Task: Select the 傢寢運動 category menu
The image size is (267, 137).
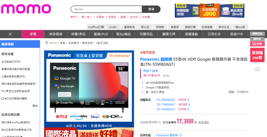Action: pyautogui.click(x=191, y=34)
